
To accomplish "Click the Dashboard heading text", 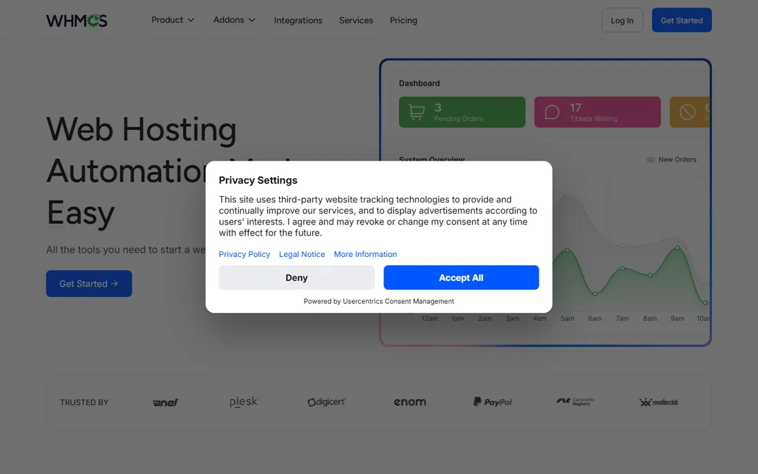I will (x=419, y=83).
